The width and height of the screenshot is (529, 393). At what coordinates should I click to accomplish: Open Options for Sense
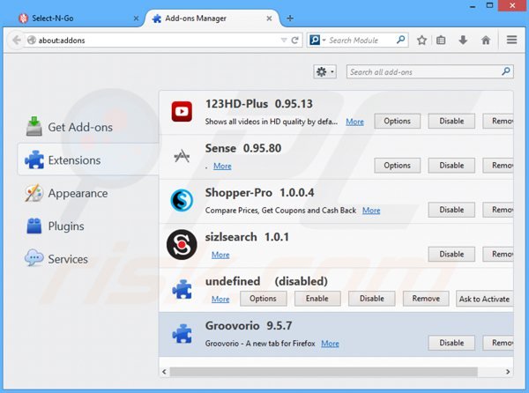(x=397, y=166)
